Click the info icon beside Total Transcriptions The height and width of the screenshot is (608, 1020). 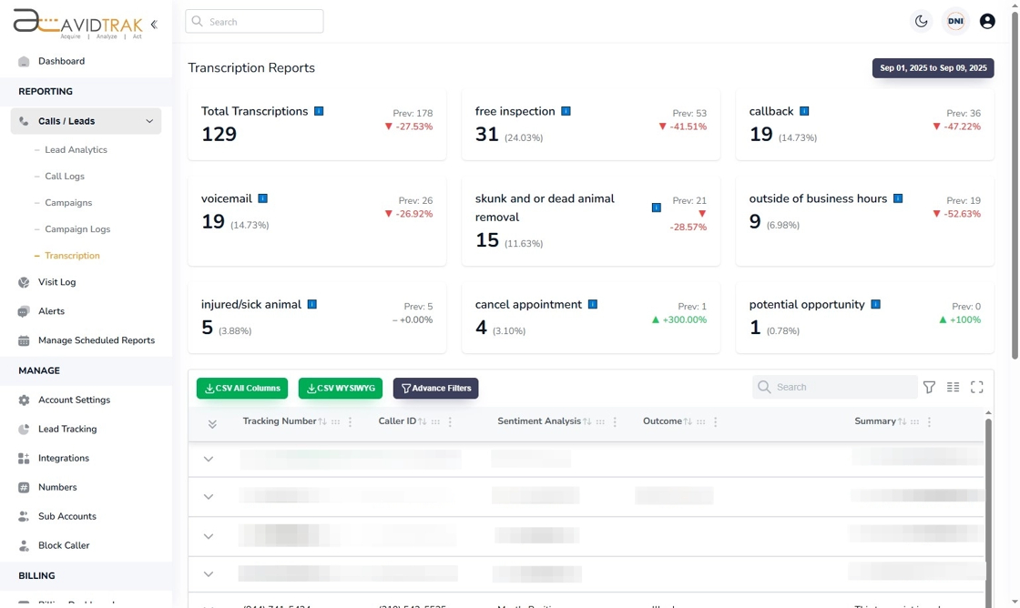click(319, 111)
